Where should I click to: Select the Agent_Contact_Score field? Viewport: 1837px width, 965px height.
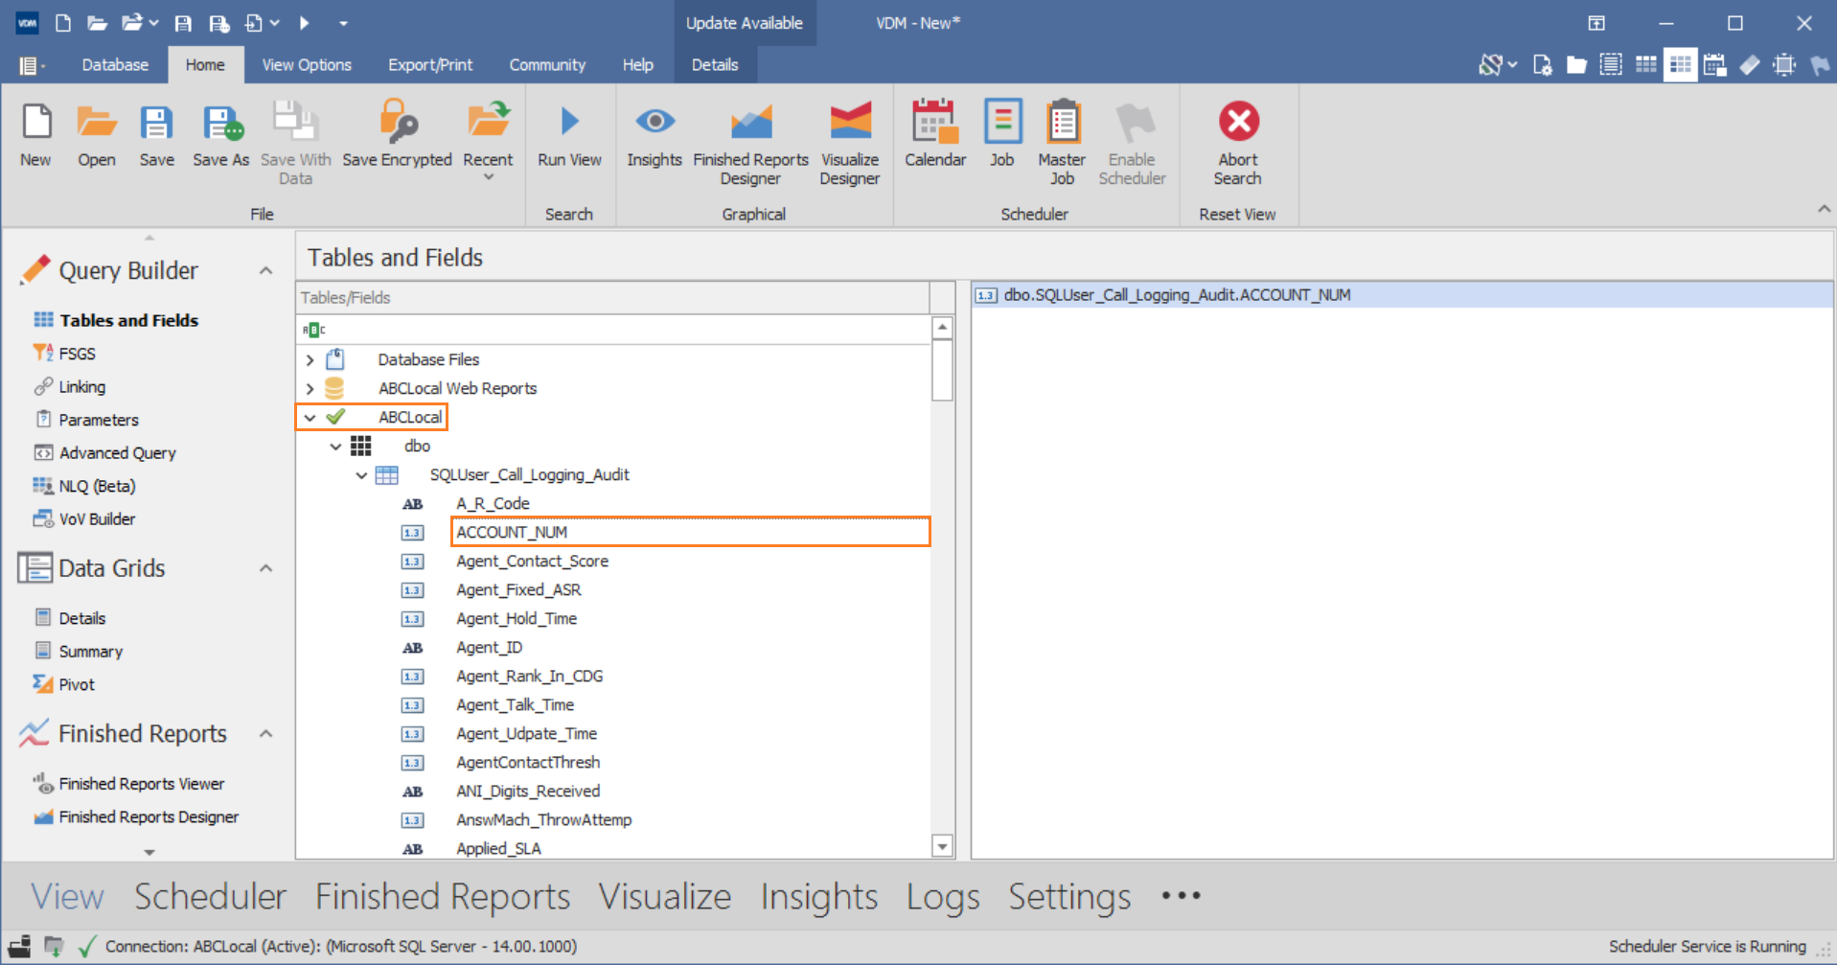tap(532, 561)
